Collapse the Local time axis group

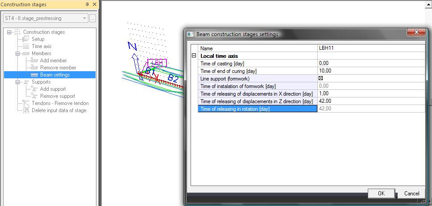(194, 56)
